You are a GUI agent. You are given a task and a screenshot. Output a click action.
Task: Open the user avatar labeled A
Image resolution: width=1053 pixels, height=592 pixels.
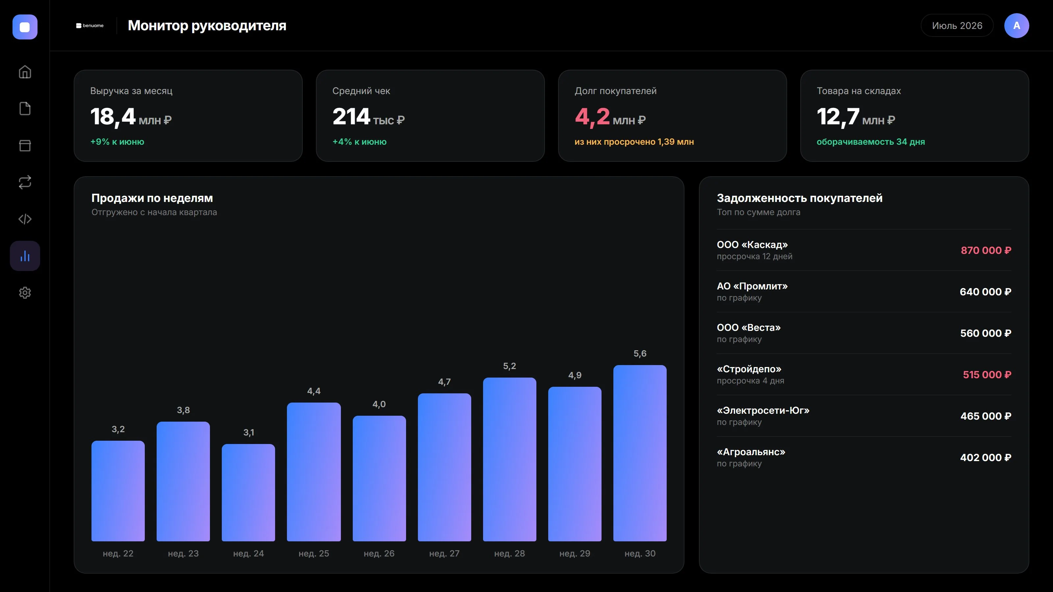[1016, 25]
